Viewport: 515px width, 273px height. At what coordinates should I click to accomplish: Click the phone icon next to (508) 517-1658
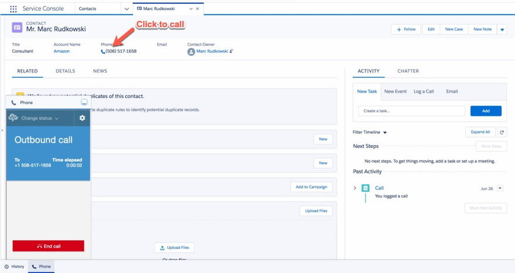(x=103, y=51)
